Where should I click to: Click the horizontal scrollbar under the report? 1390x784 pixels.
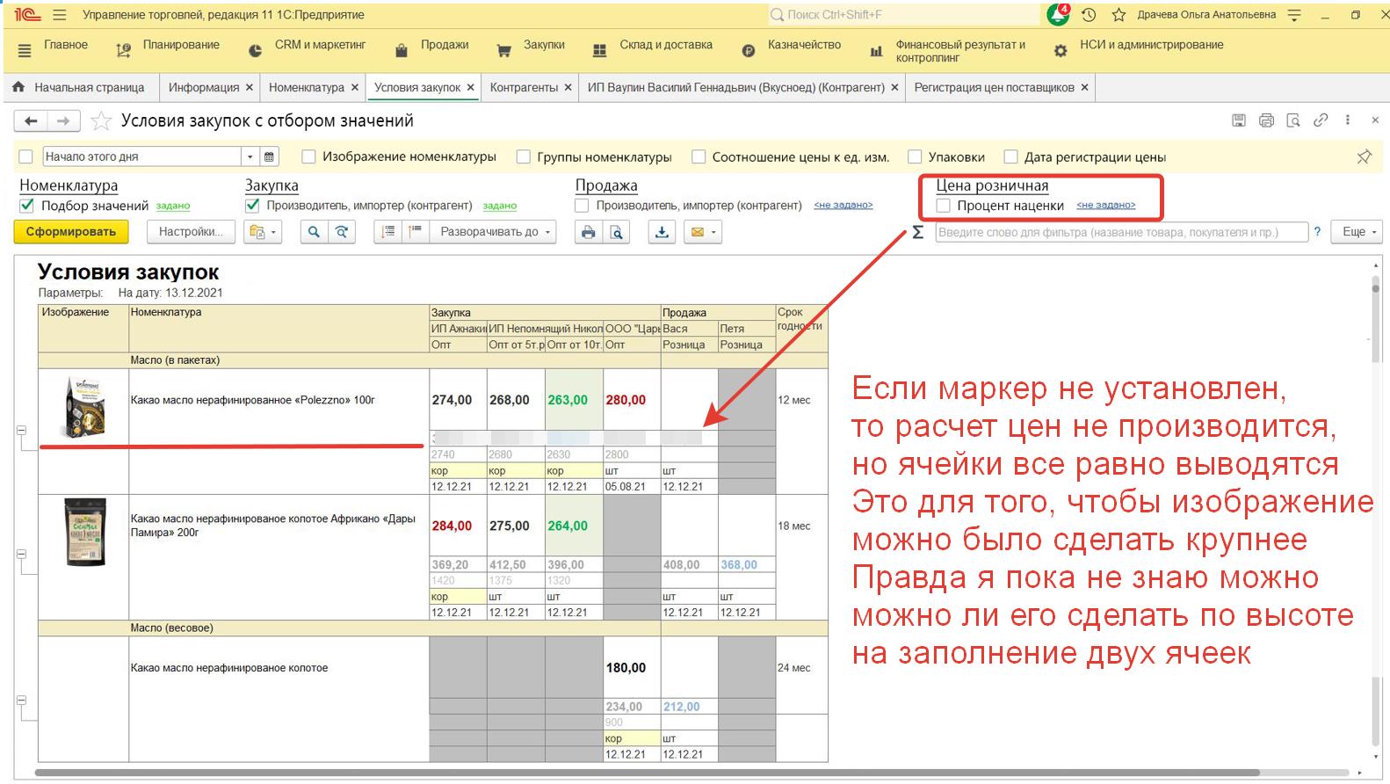click(615, 773)
